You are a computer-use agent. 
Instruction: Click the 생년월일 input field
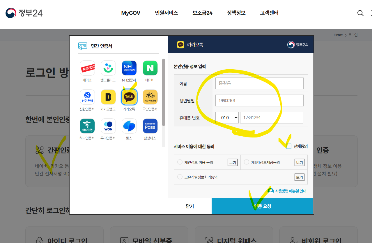click(259, 101)
